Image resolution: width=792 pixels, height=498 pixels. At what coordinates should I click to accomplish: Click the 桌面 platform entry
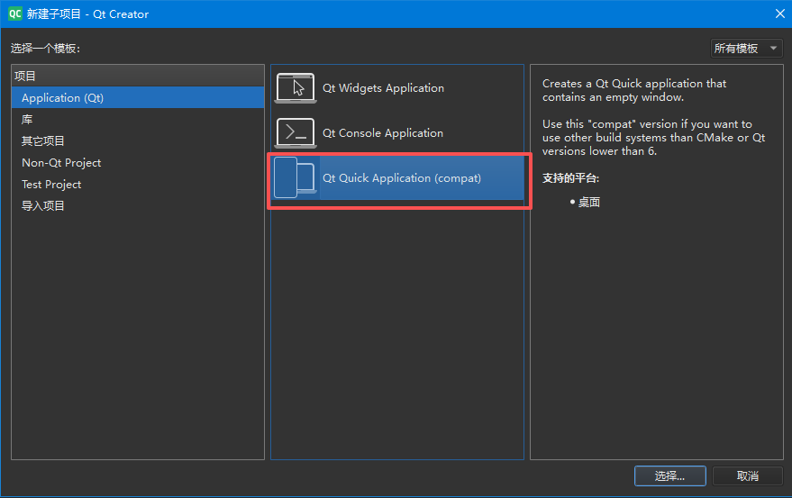pyautogui.click(x=589, y=202)
